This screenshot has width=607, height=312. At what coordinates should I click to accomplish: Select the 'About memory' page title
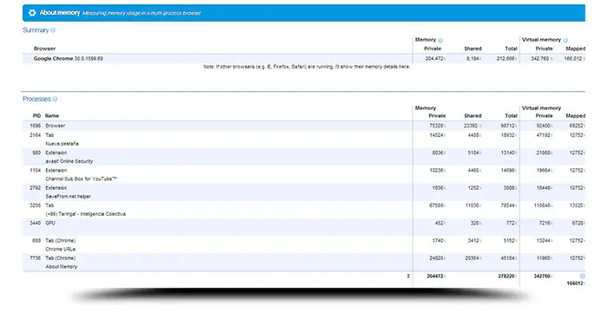pyautogui.click(x=60, y=13)
